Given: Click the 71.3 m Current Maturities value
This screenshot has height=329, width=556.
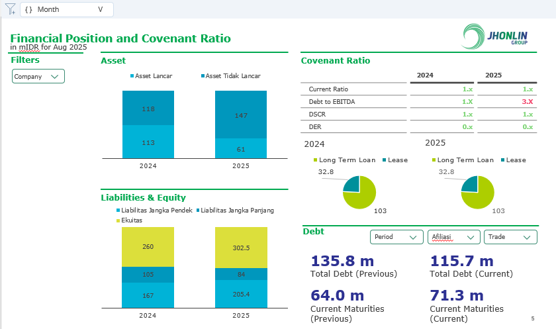Looking at the screenshot, I should (457, 295).
